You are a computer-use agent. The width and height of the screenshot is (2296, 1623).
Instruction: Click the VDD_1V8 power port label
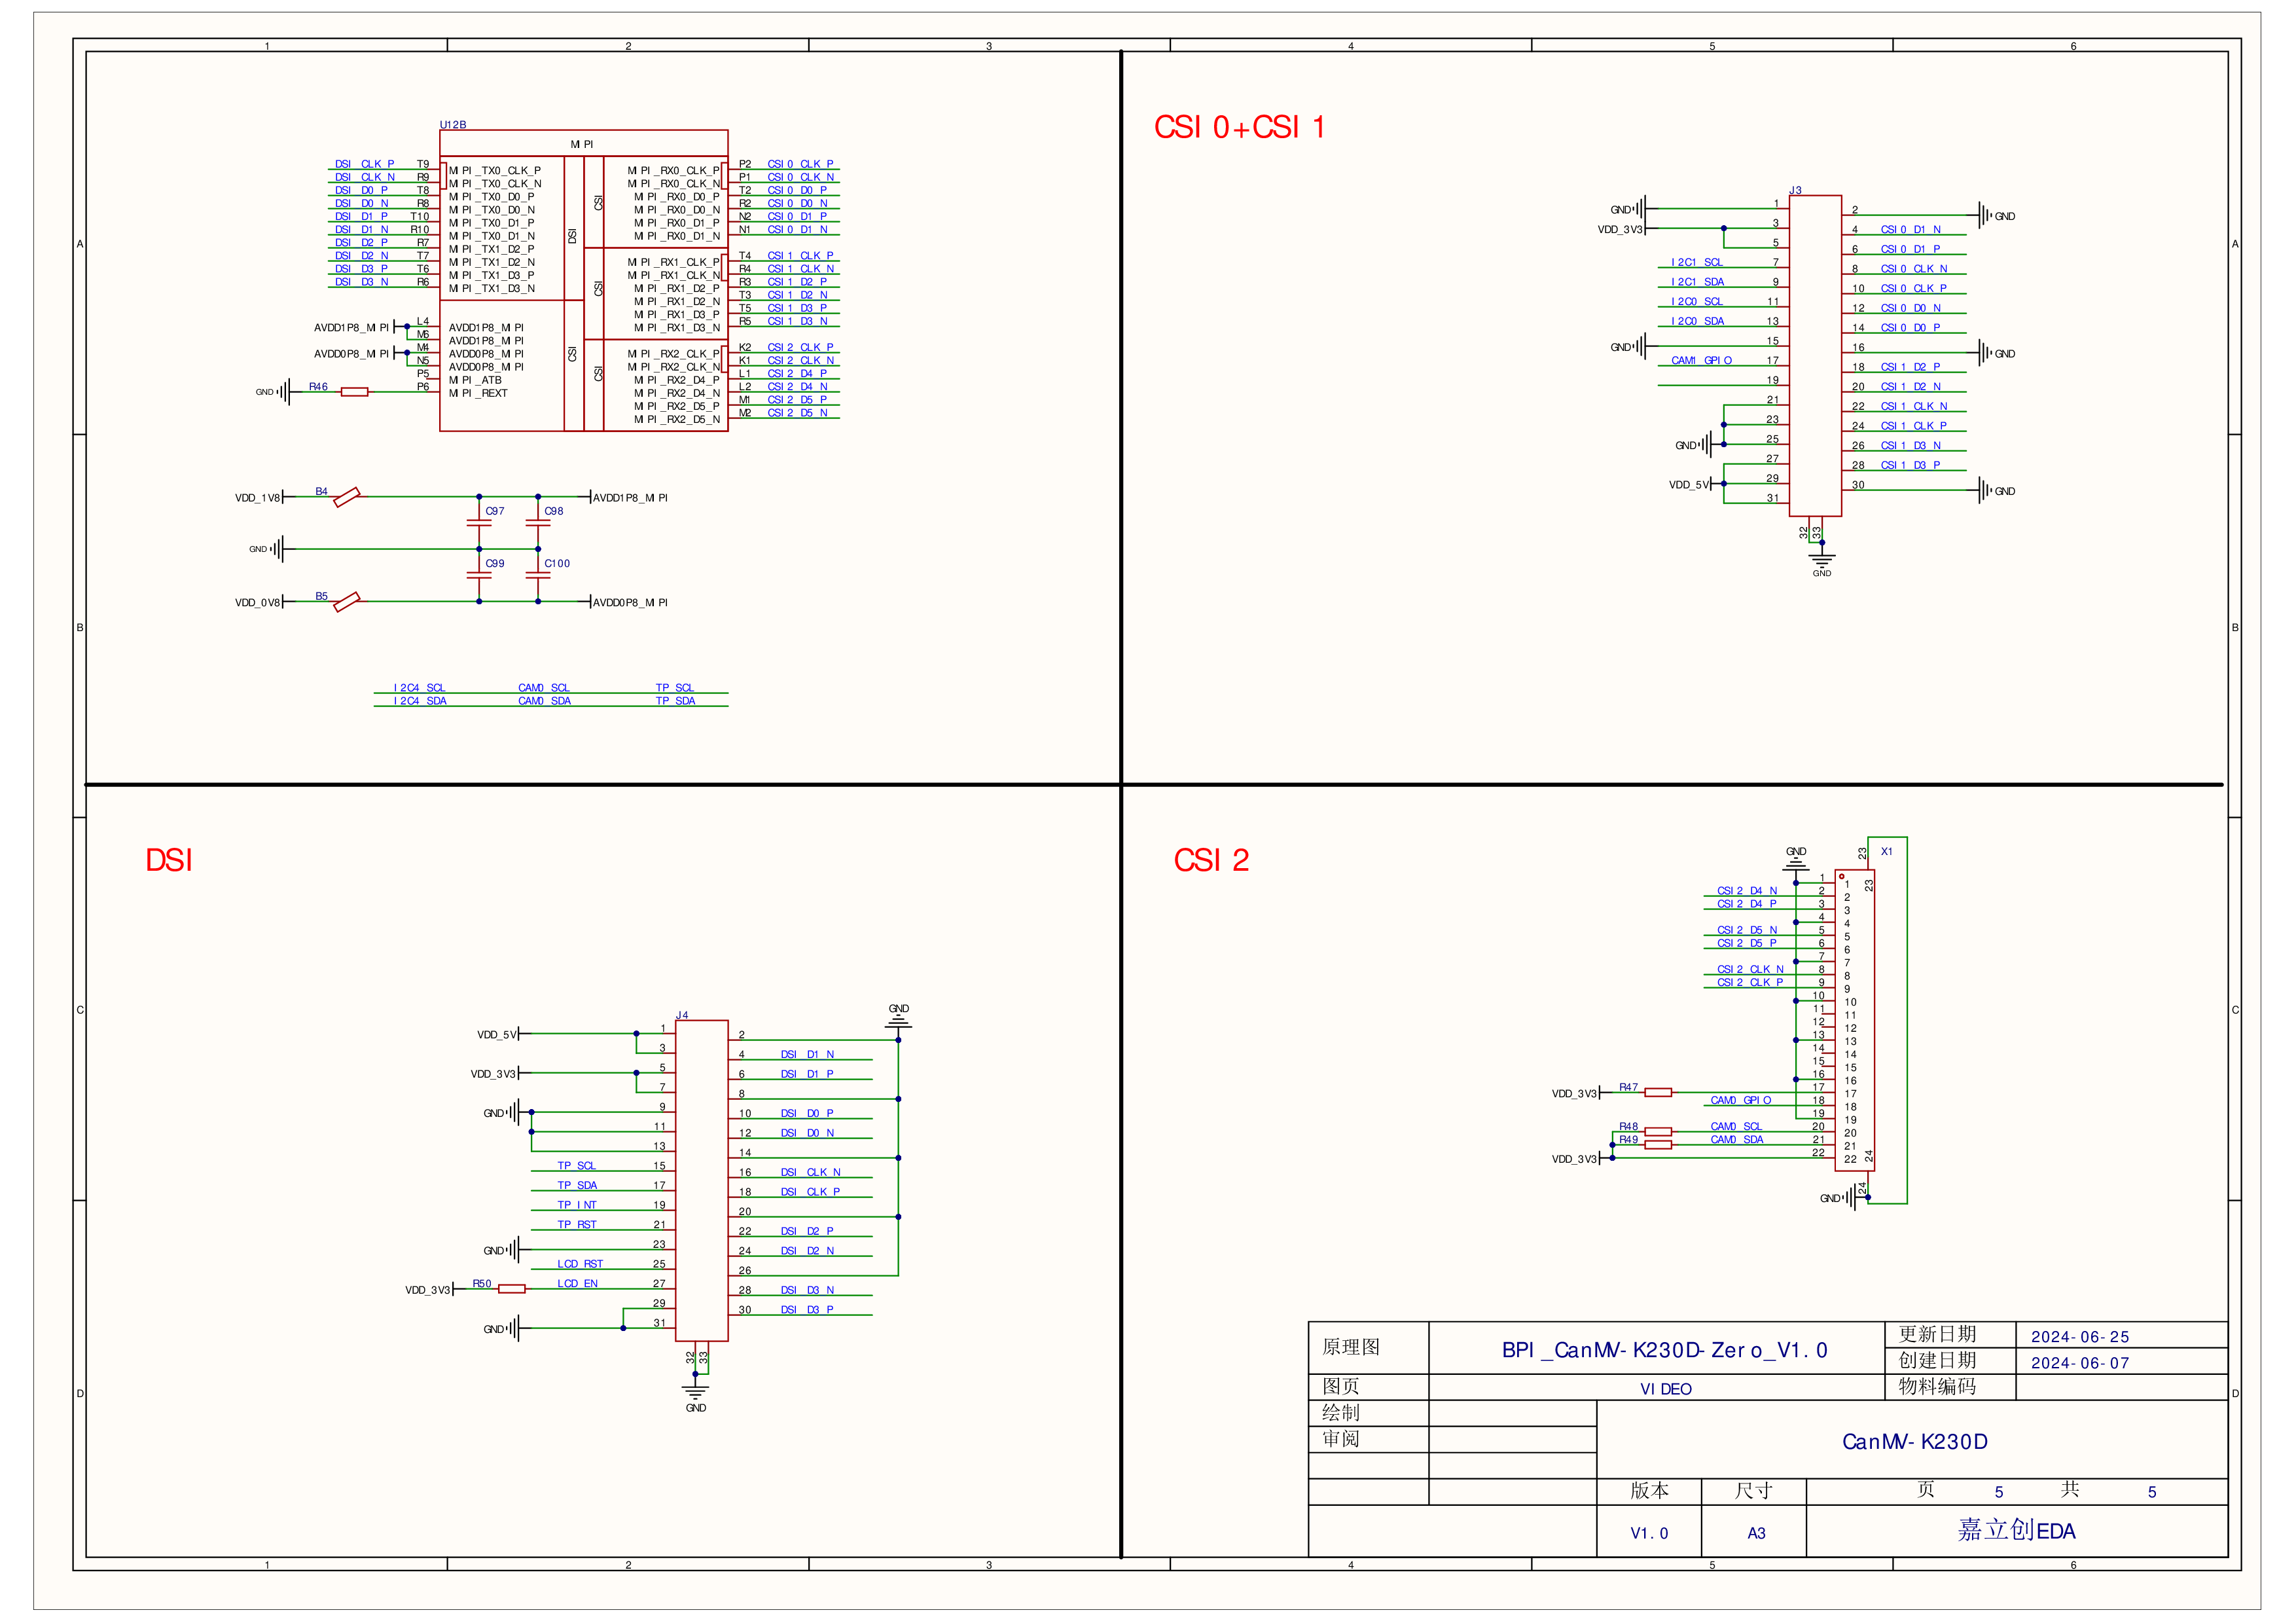[257, 498]
